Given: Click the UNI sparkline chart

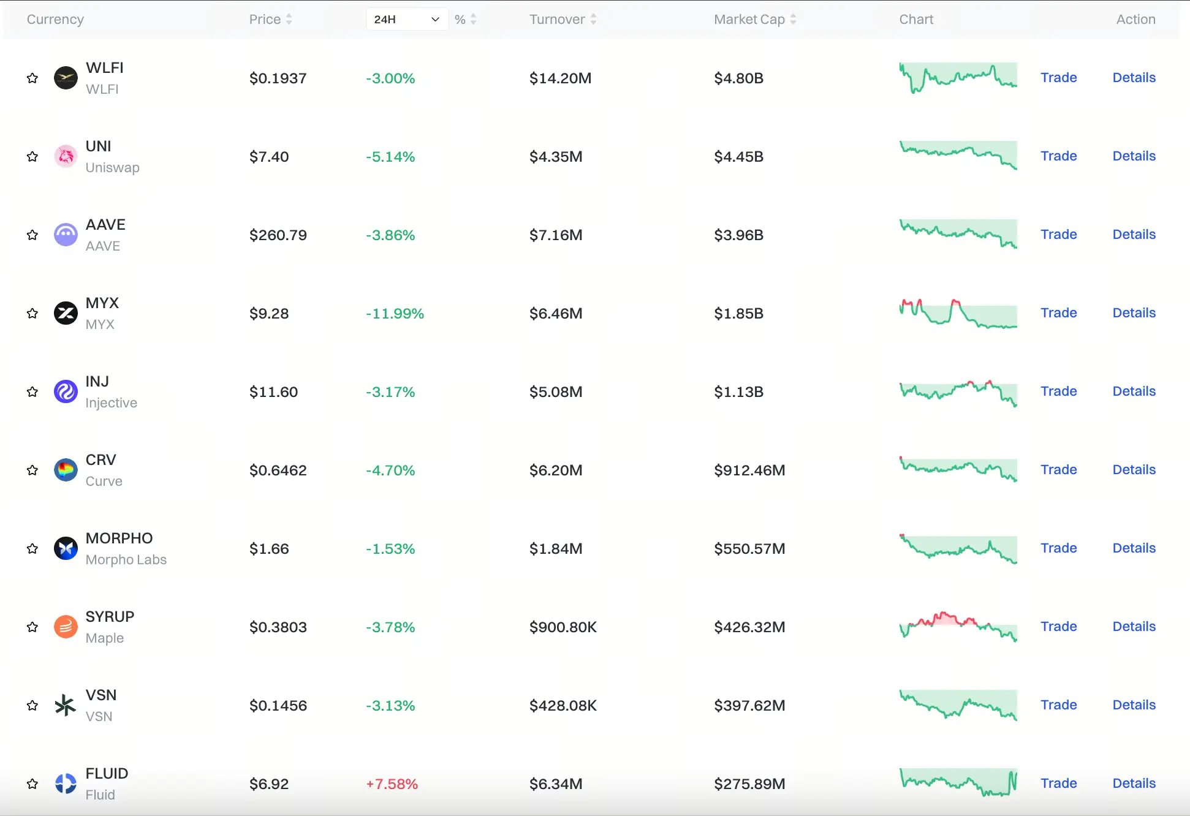Looking at the screenshot, I should coord(958,156).
